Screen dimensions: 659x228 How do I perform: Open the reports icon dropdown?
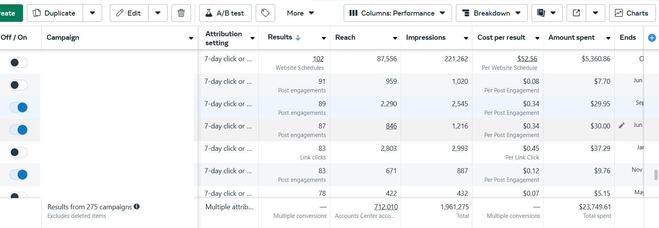pos(547,13)
